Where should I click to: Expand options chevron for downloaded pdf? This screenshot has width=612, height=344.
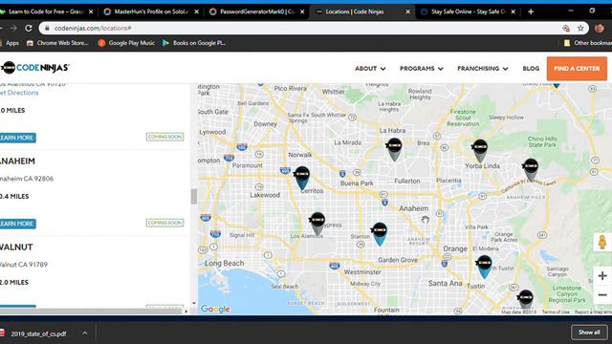[85, 333]
